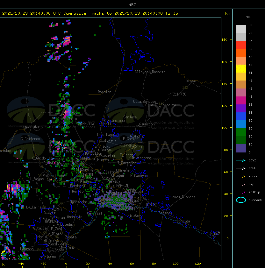
Task: Pick the light blue 30-35 dBZ swatch
Action: pos(241,124)
